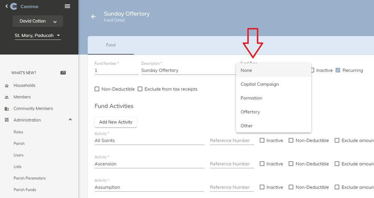Viewport: 374px width, 198px height.
Task: Click the Sunday Offertory page title
Action: 127,13
